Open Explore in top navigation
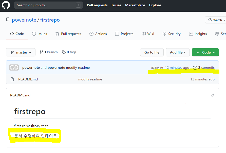 [x=155, y=5]
